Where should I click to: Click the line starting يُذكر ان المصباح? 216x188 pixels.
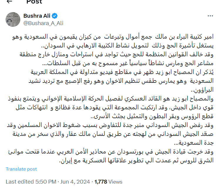tap(122, 72)
